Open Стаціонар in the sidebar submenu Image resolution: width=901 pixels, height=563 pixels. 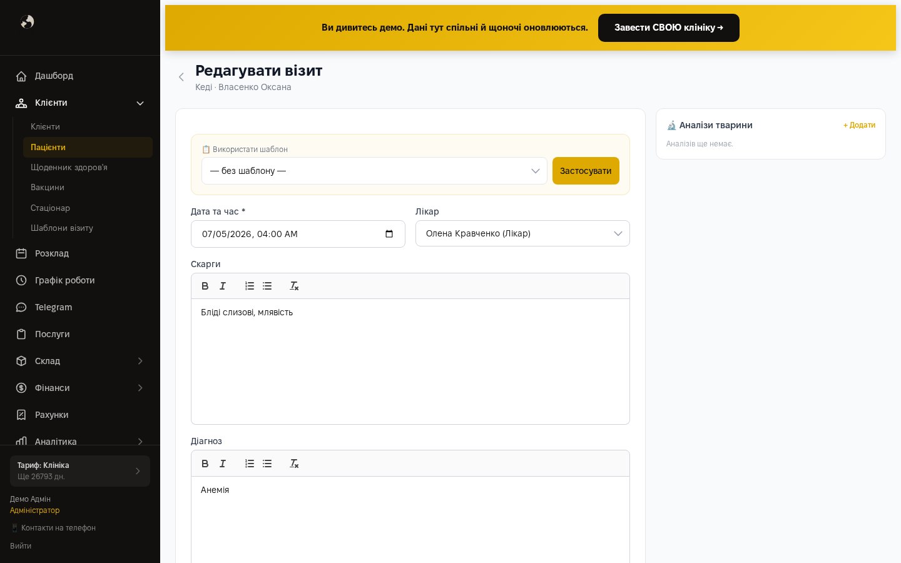tap(88, 208)
